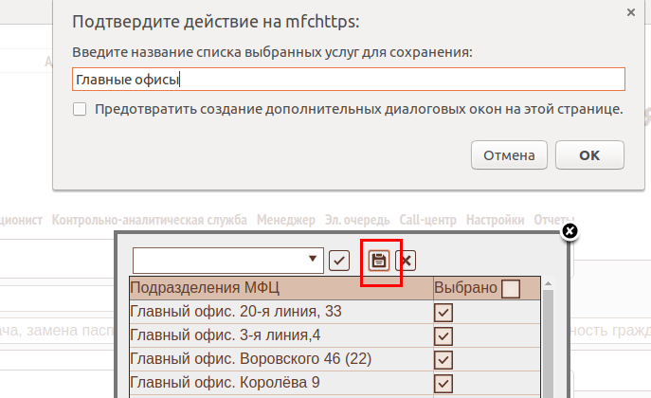Uncheck Главный офис. 3-я линия,4
Image resolution: width=651 pixels, height=398 pixels.
443,336
